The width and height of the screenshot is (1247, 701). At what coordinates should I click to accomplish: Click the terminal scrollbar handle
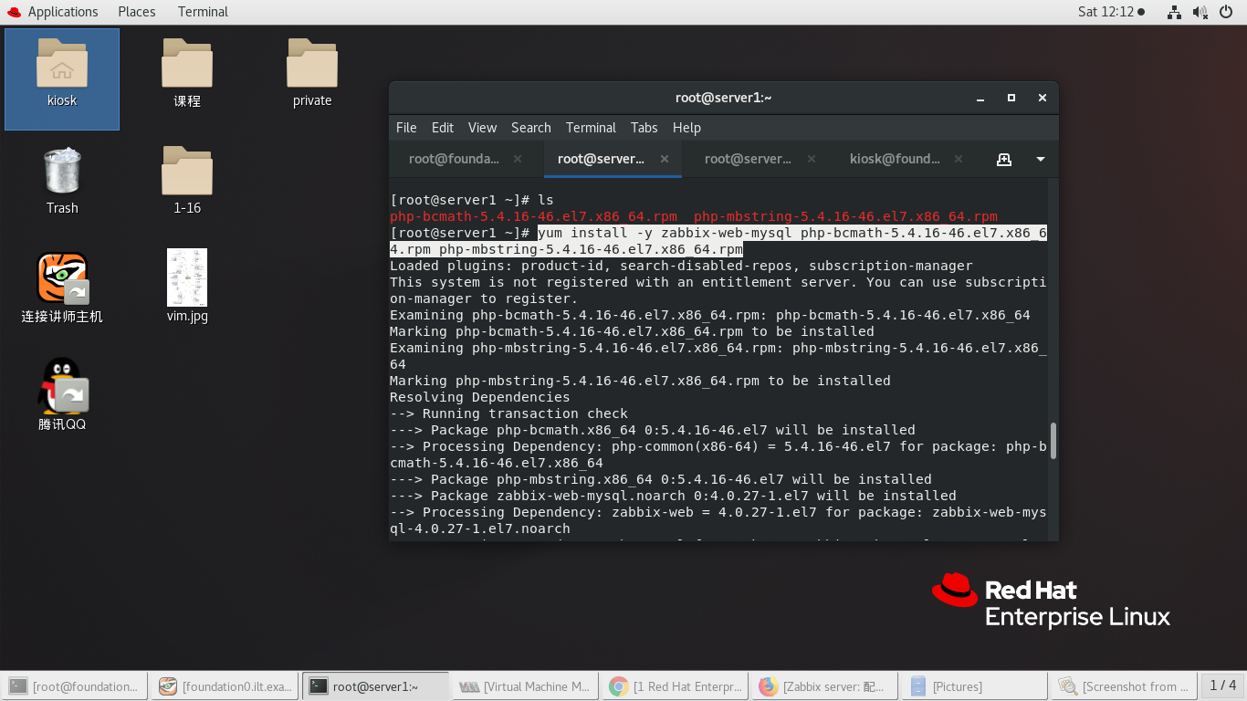(1053, 442)
